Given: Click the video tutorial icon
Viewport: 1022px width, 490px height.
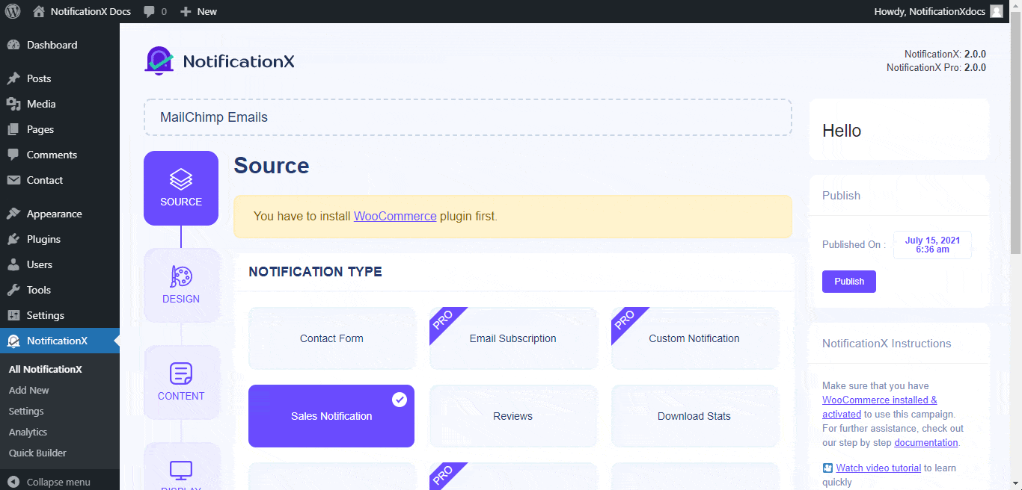Looking at the screenshot, I should (827, 468).
